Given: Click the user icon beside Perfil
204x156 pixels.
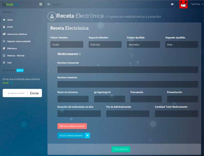Looking at the screenshot, I should 4,27.
